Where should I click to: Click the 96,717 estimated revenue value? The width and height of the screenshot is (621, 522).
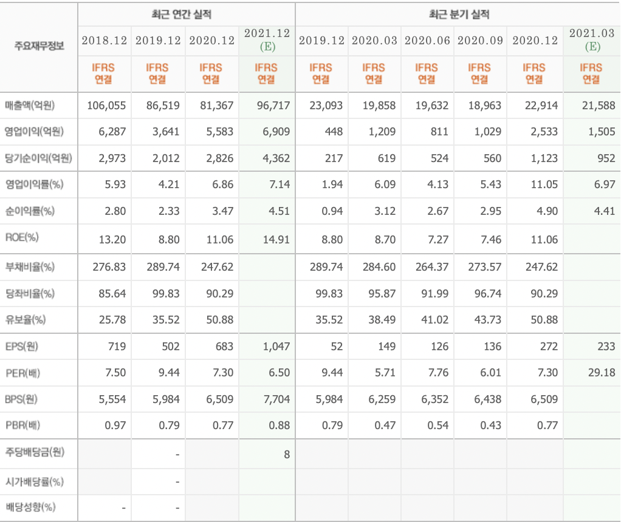273,106
